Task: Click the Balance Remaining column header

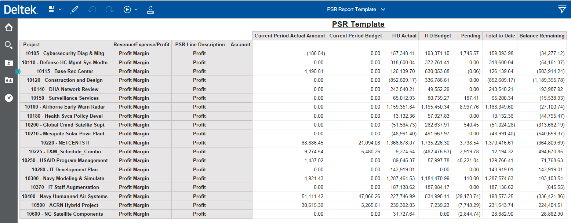Action: coord(542,36)
